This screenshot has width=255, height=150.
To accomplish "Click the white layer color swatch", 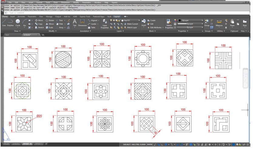I will tap(122, 21).
